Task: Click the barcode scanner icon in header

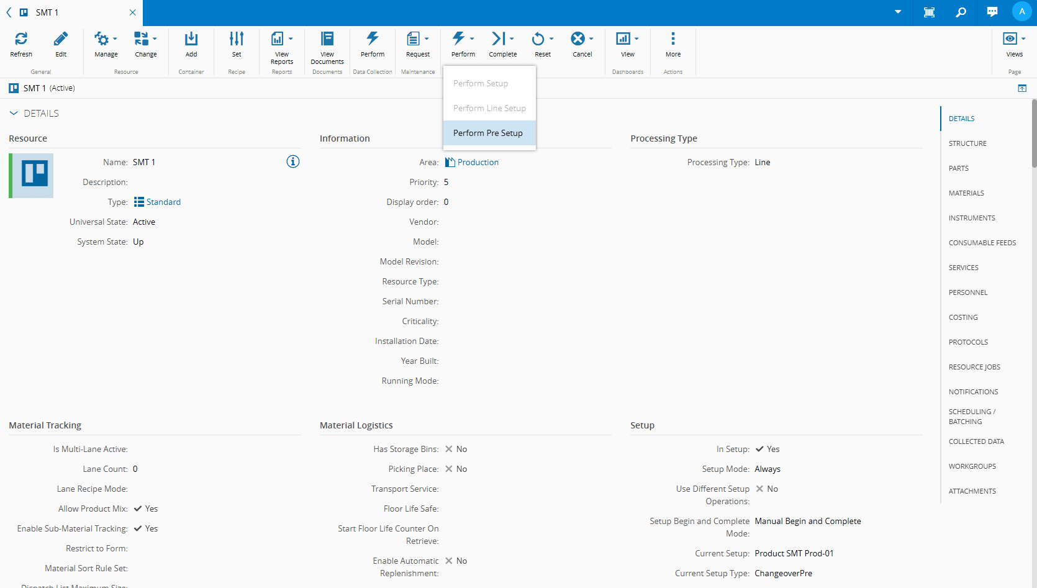Action: pos(930,12)
